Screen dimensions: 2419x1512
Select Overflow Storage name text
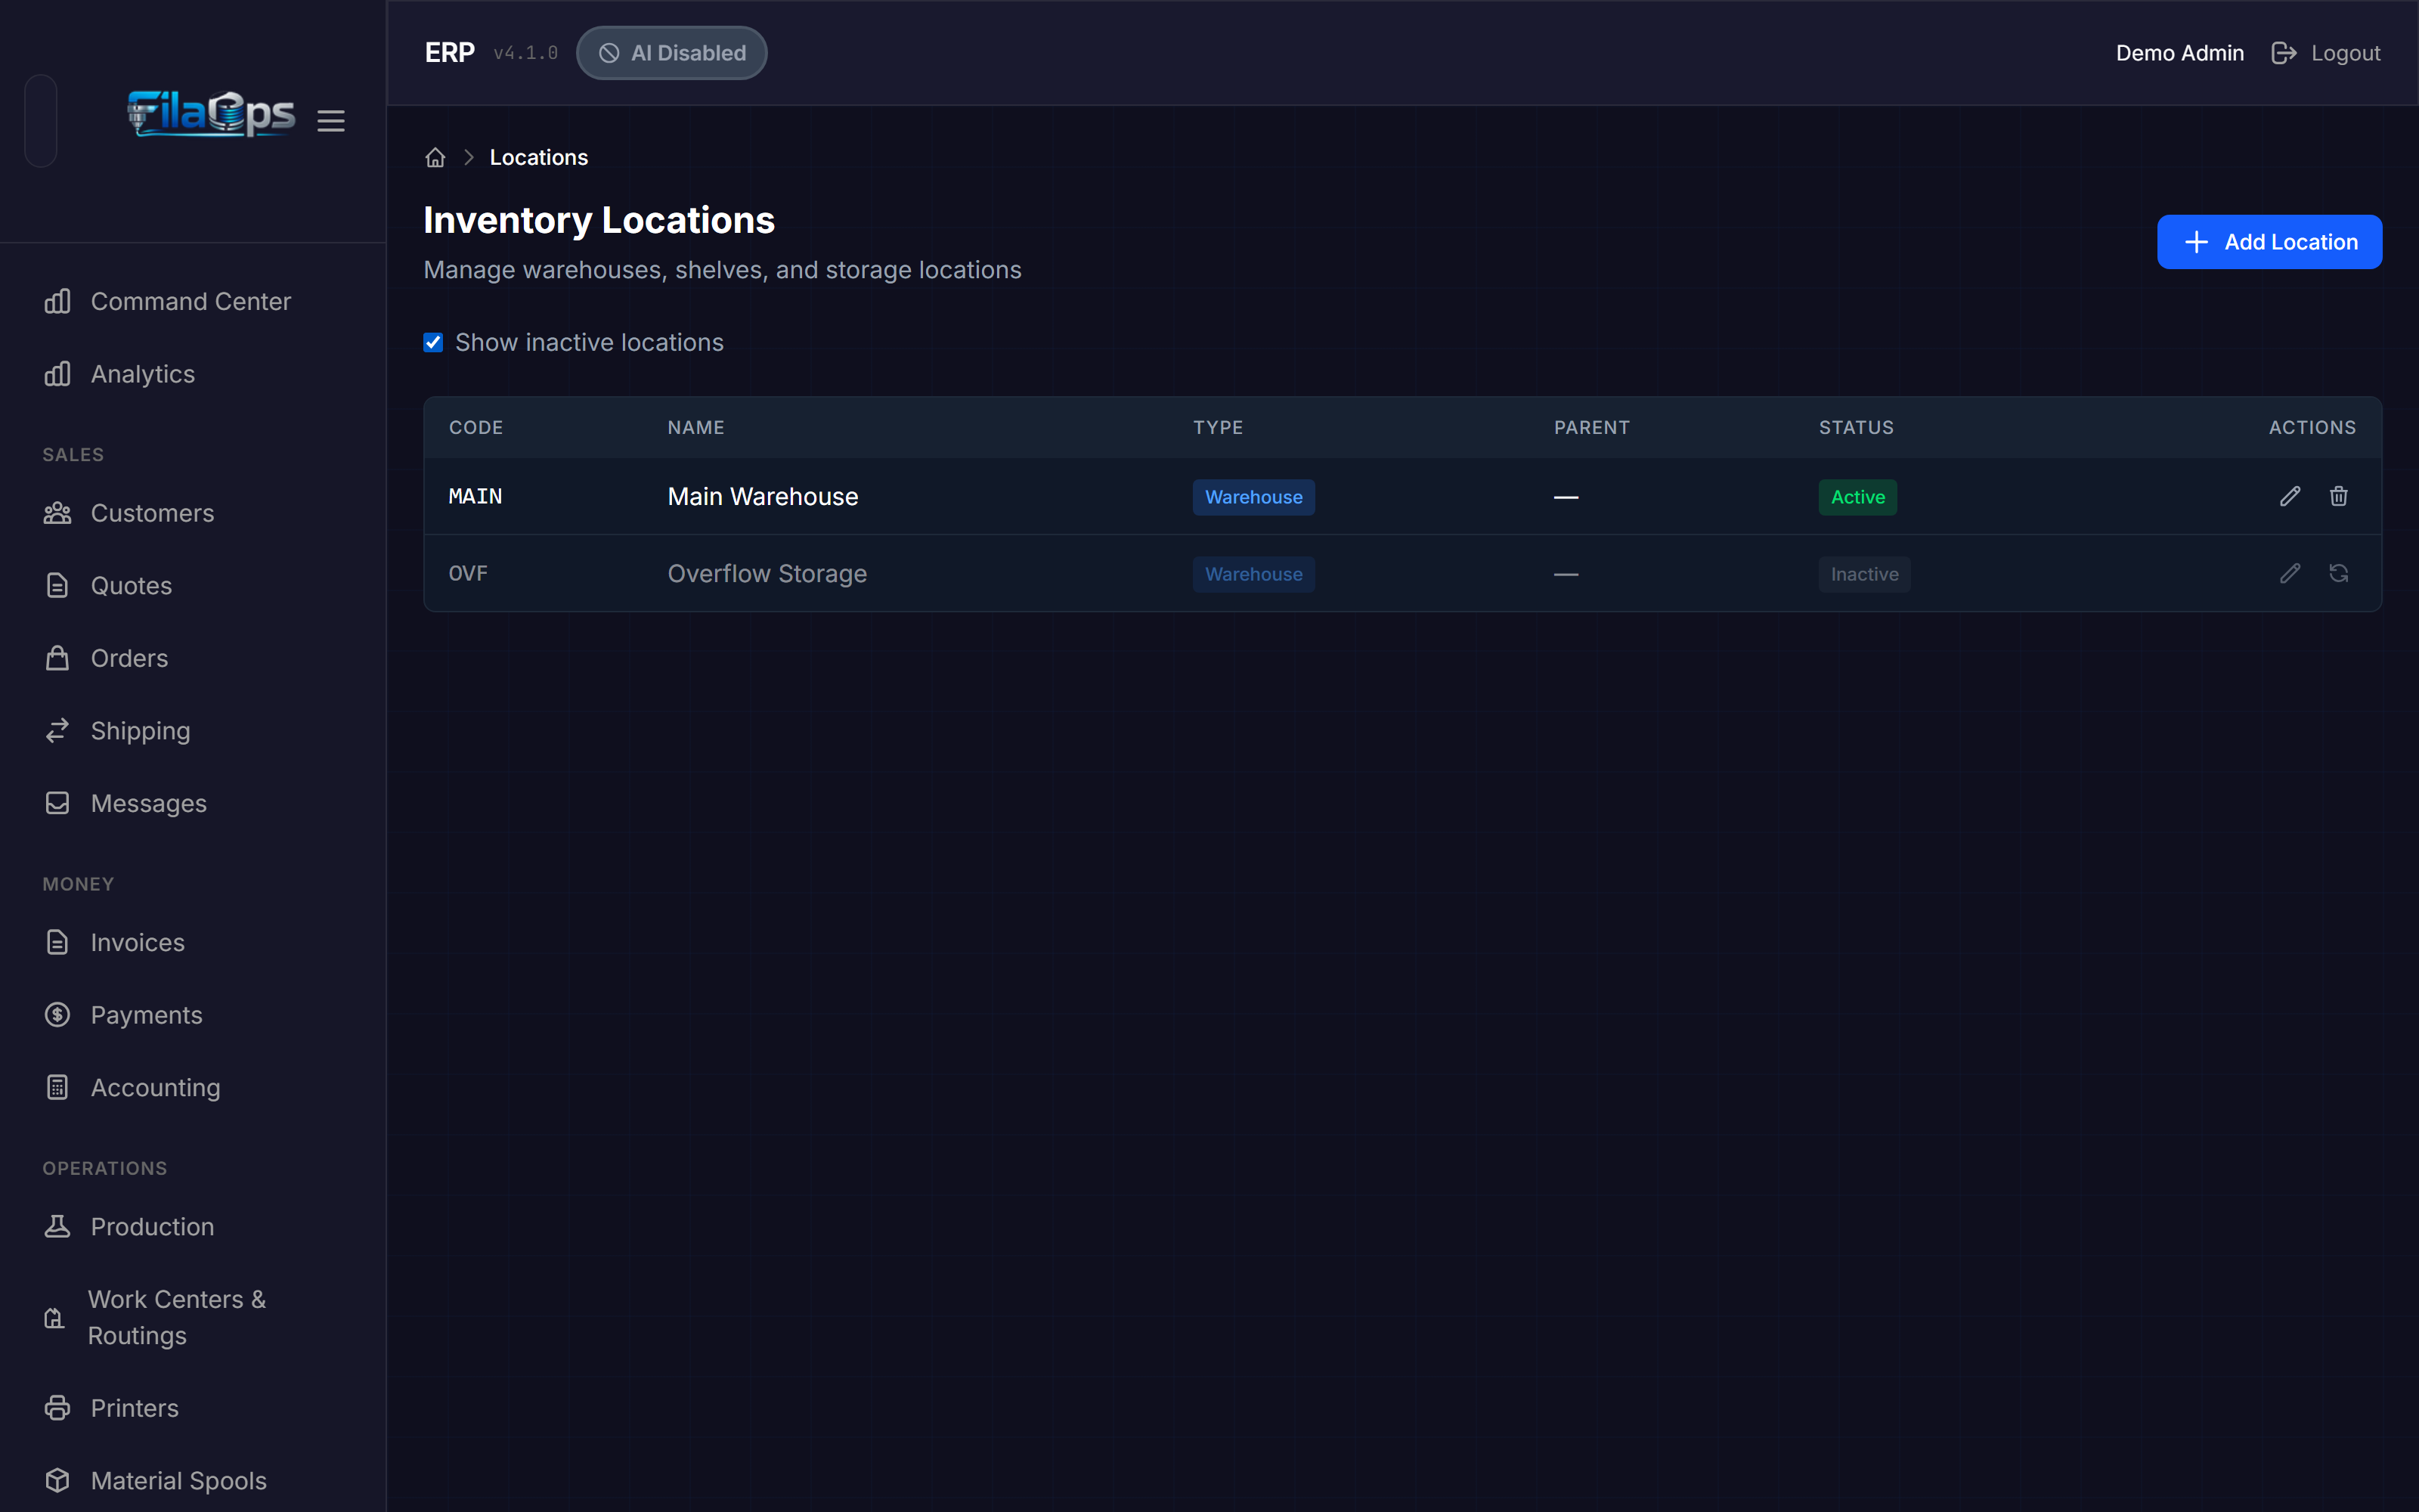pyautogui.click(x=767, y=573)
